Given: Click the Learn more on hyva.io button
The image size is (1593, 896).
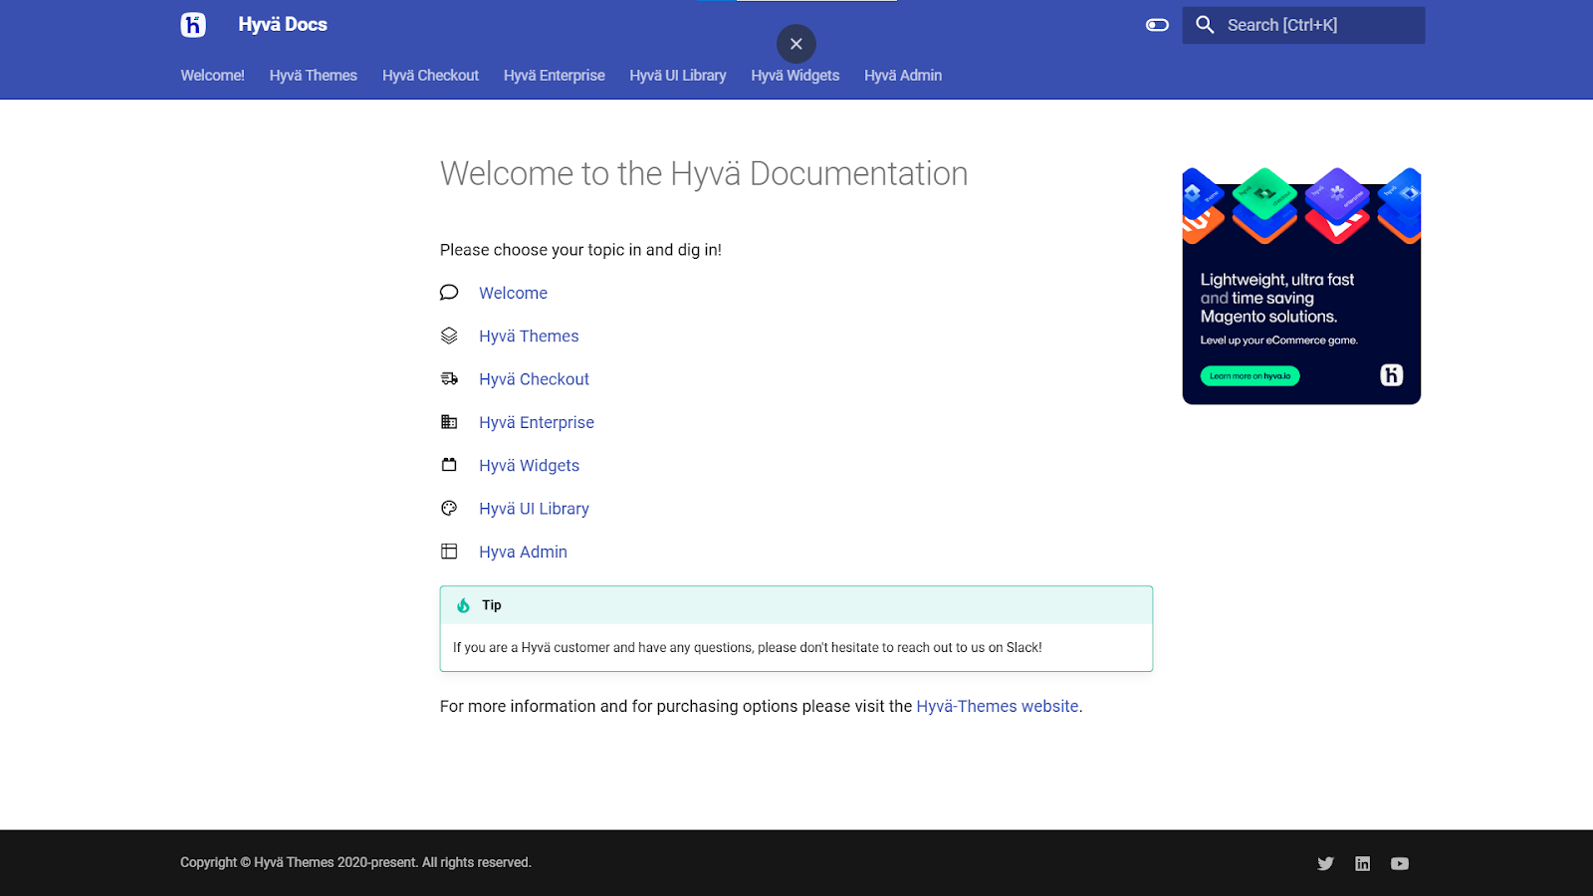Looking at the screenshot, I should 1249,375.
